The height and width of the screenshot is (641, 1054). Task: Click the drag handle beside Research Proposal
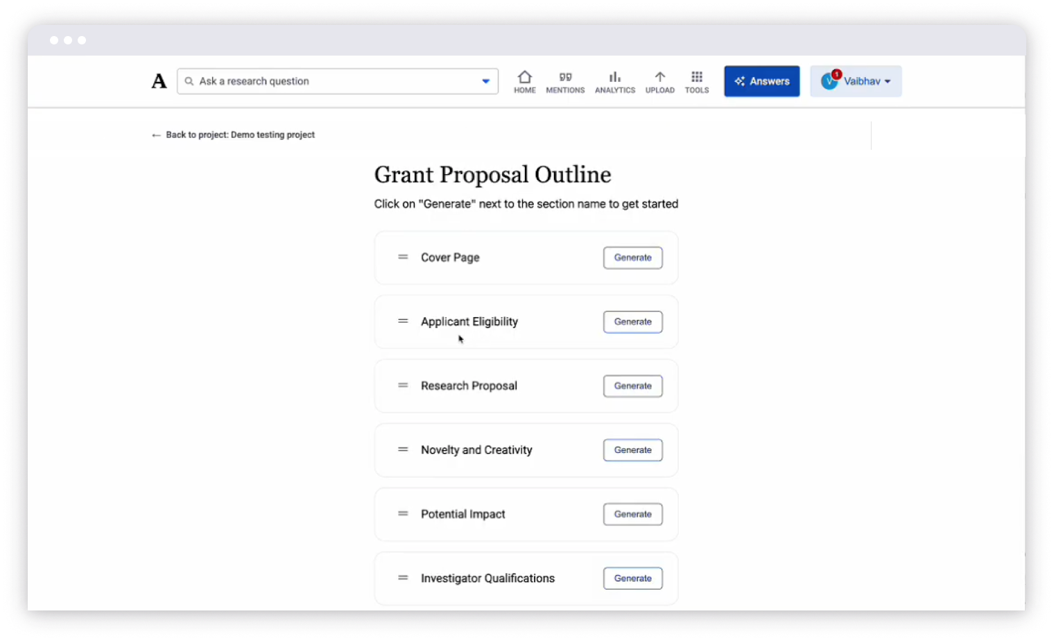[x=403, y=385]
